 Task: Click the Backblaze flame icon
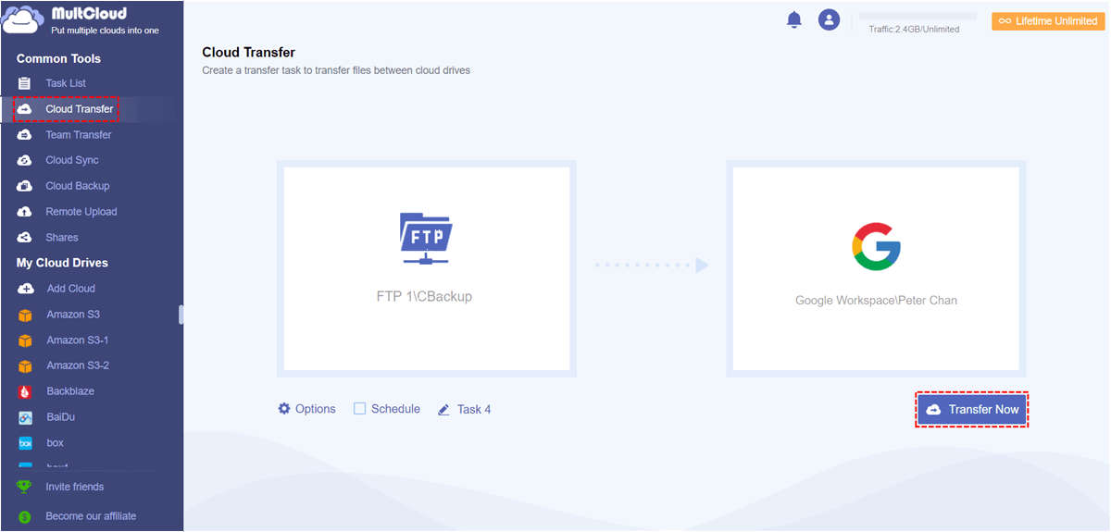point(25,391)
